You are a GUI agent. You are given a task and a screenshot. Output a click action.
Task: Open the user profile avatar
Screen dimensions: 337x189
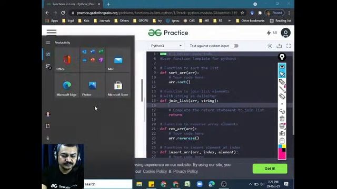pyautogui.click(x=285, y=33)
